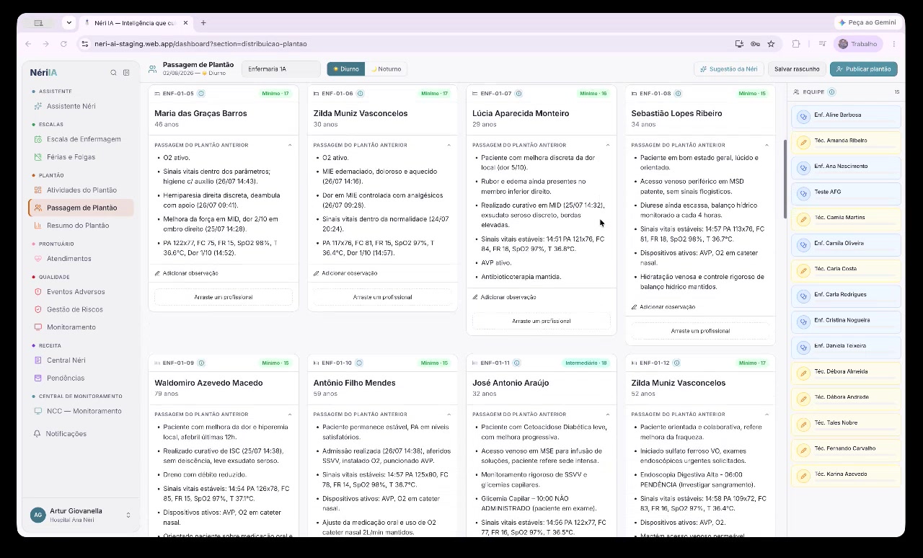The image size is (923, 558).
Task: Open the browser tab search dropdown
Action: click(69, 22)
